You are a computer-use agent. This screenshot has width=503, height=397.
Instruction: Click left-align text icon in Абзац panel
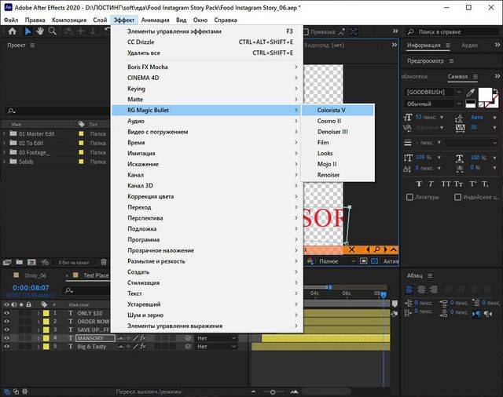410,290
